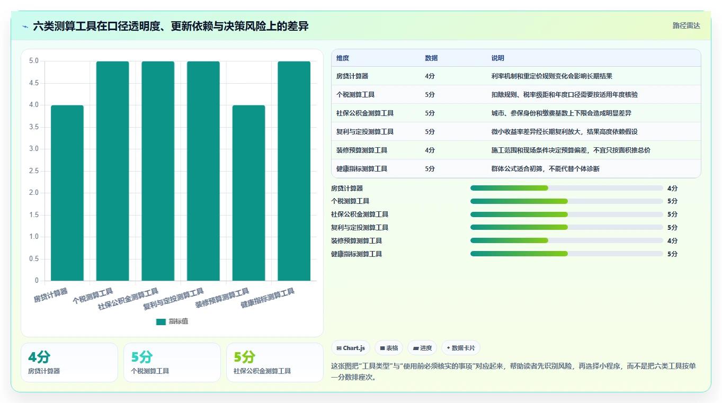
Task: Select the Chart.js chip
Action: tap(351, 348)
